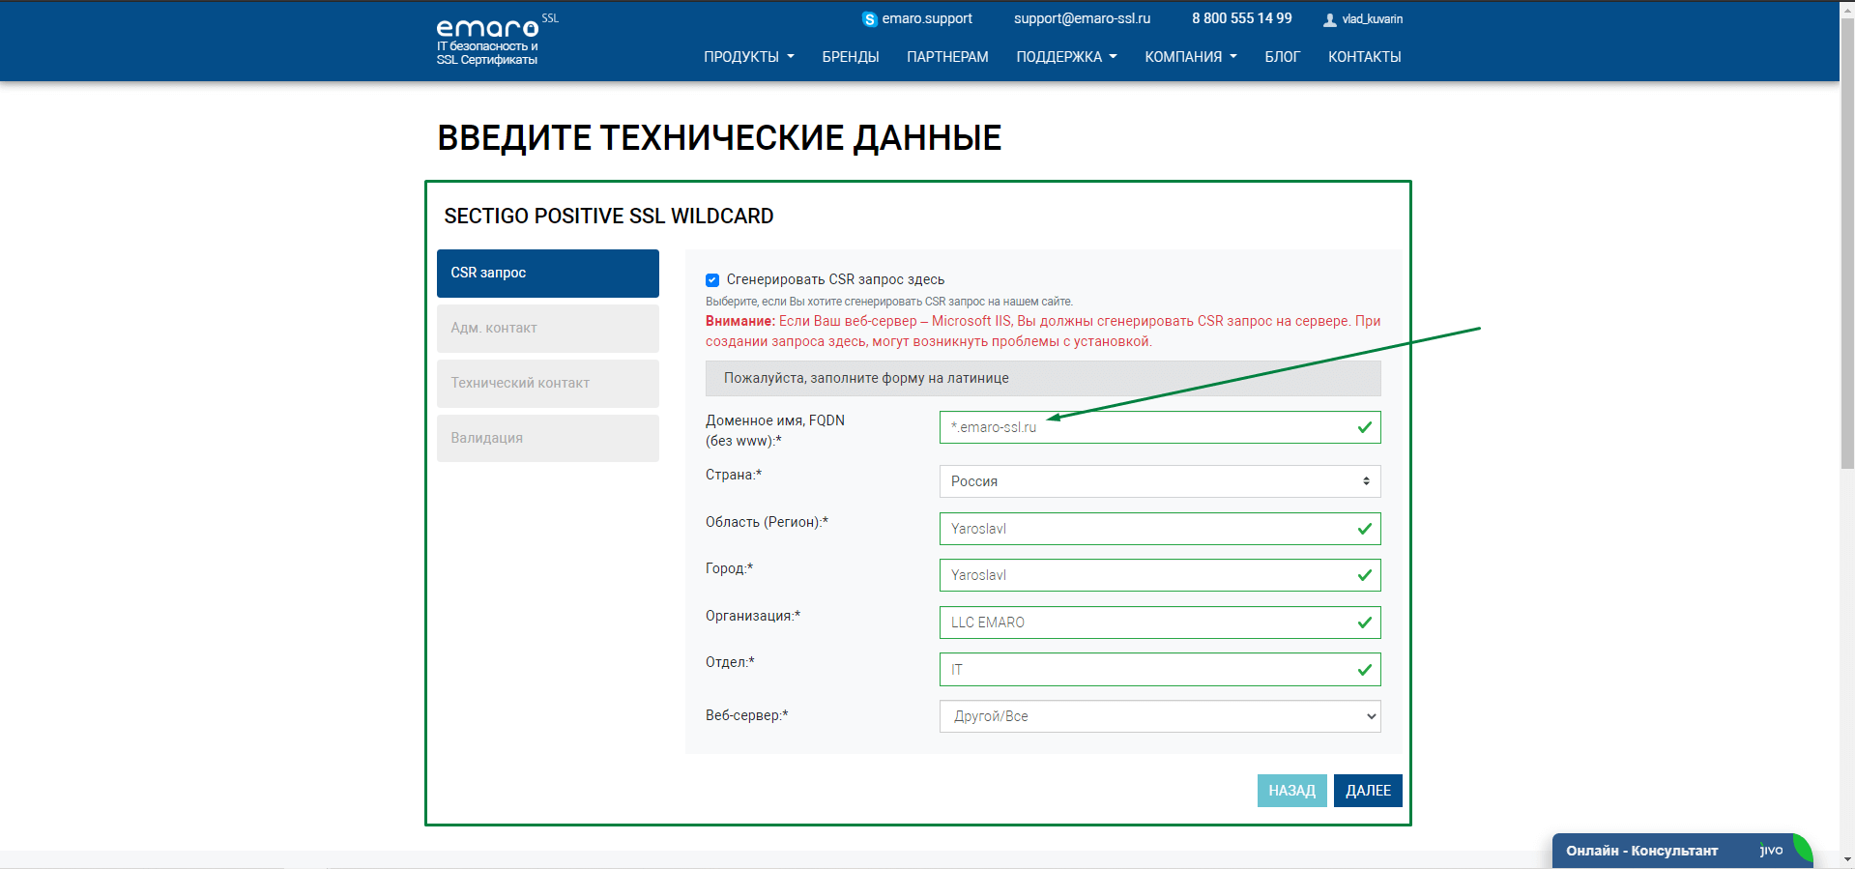Image resolution: width=1855 pixels, height=869 pixels.
Task: Click the Организация input with LLC EMARO
Action: coord(1160,623)
